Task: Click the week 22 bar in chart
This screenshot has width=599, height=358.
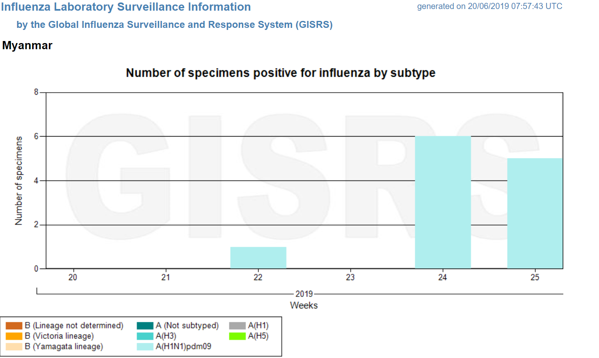Action: pyautogui.click(x=258, y=258)
